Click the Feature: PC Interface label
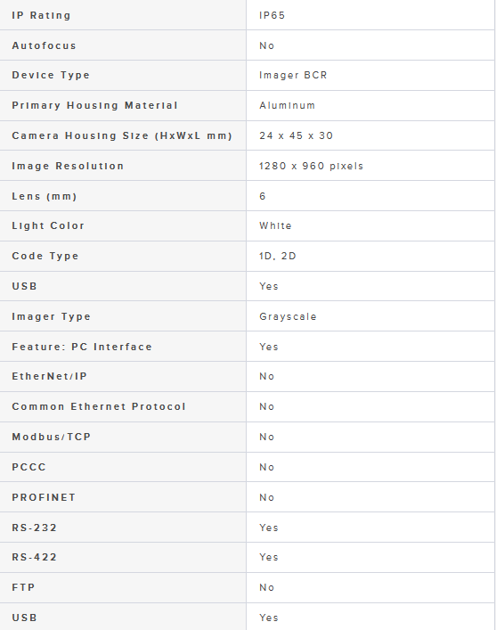Image resolution: width=496 pixels, height=630 pixels. (x=82, y=347)
